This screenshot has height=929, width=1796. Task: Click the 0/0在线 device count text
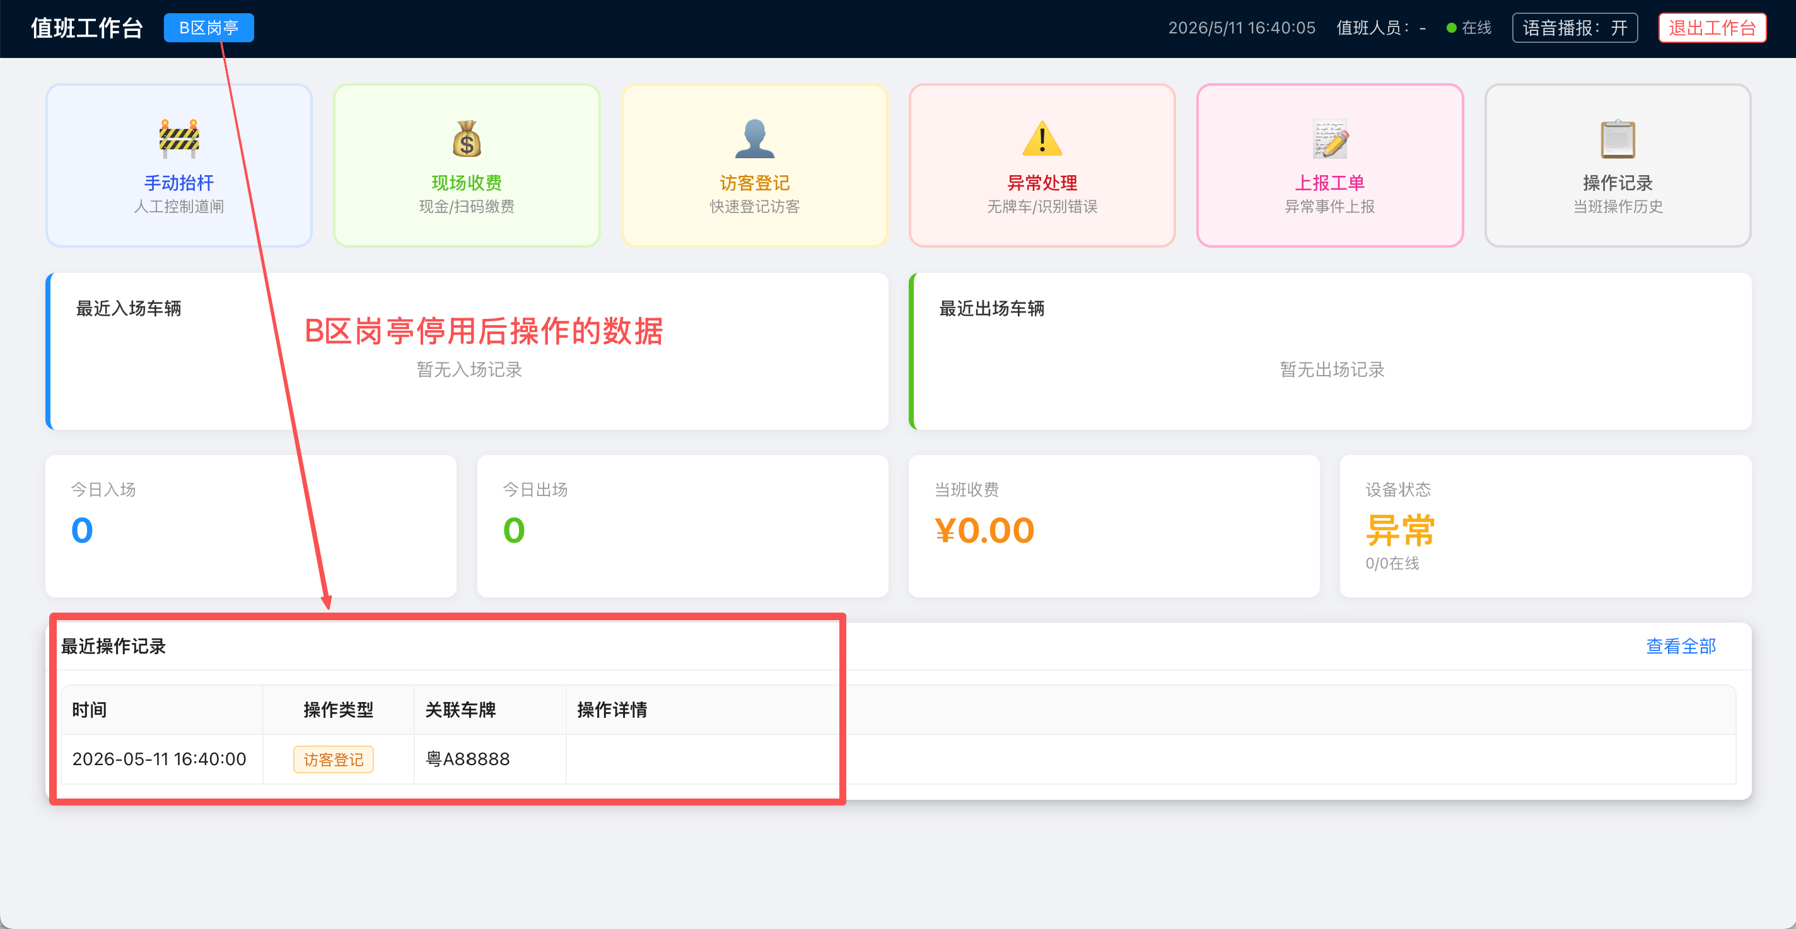click(x=1392, y=563)
